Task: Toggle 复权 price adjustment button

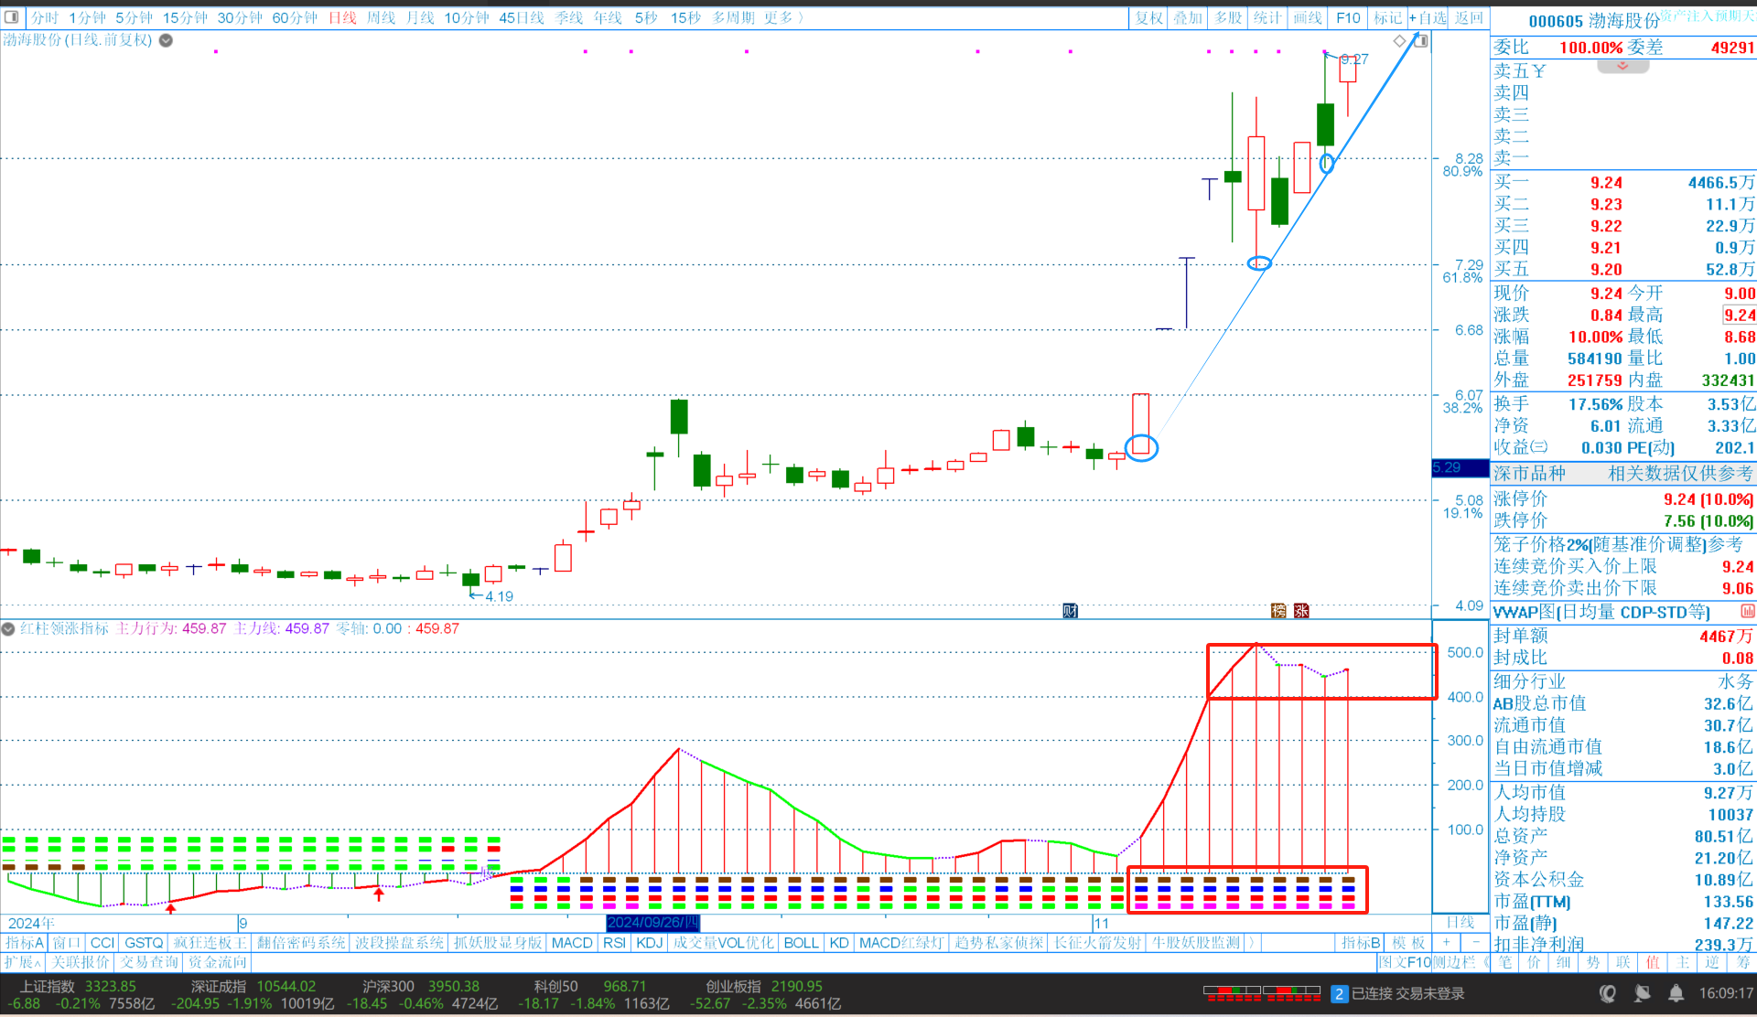Action: pyautogui.click(x=1148, y=17)
